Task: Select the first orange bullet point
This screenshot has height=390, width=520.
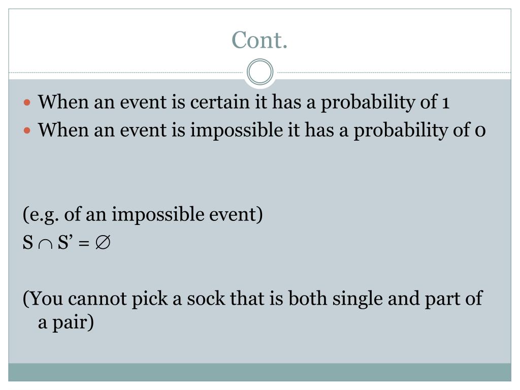Action: [27, 102]
